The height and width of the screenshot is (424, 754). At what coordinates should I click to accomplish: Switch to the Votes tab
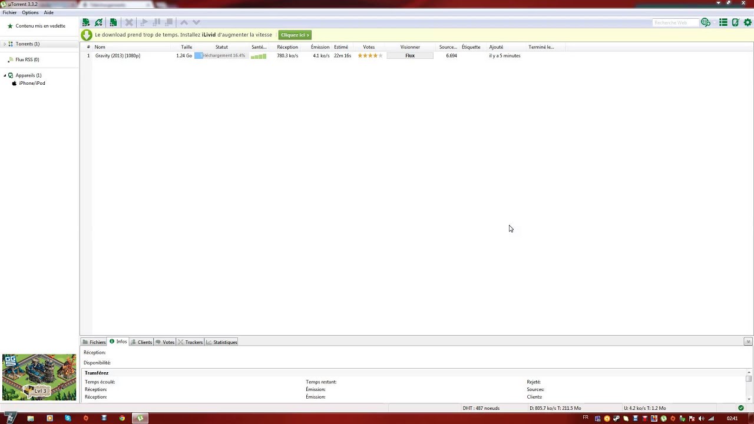click(165, 342)
